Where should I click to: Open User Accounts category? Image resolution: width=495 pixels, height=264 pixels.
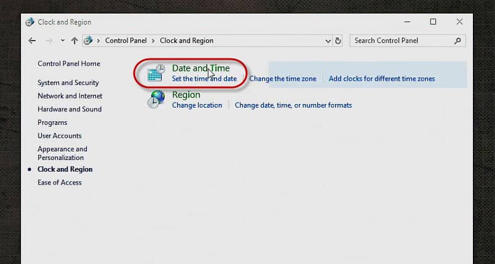point(60,136)
